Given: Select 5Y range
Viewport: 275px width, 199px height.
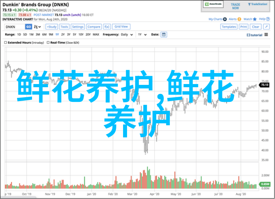Looking at the screenshot, I should [74, 34].
